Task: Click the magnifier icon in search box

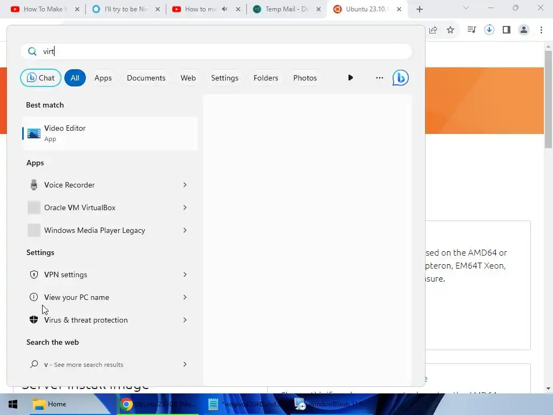Action: (32, 51)
